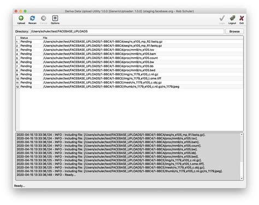
Task: Click the Browse button
Action: pyautogui.click(x=234, y=32)
